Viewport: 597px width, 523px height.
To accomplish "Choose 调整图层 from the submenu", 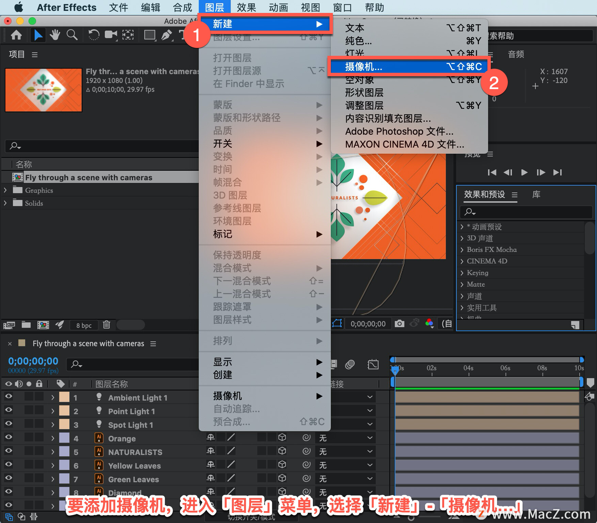I will 409,105.
